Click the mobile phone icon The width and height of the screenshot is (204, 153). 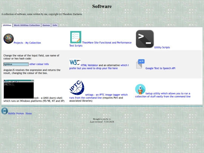(x=5, y=111)
